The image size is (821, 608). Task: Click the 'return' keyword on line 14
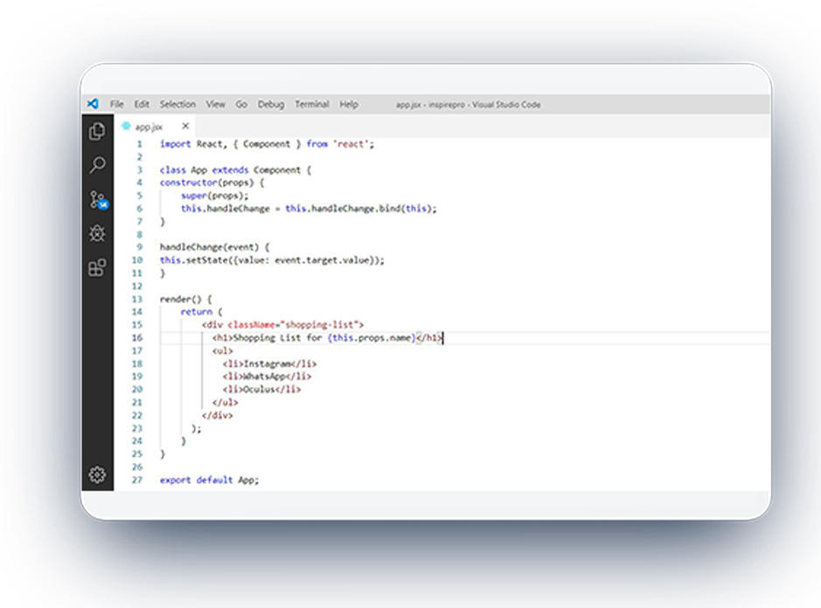(197, 312)
